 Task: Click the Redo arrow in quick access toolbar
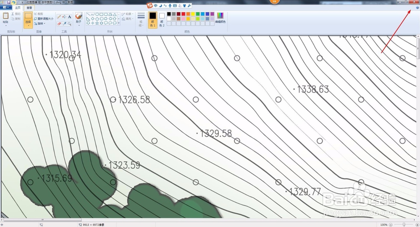tap(18, 2)
